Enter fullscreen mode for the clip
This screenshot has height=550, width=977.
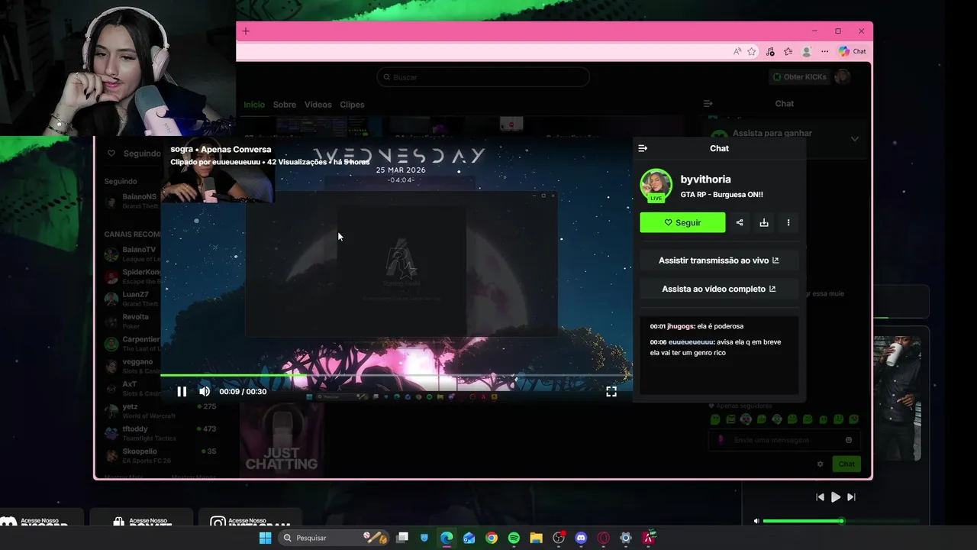(611, 391)
